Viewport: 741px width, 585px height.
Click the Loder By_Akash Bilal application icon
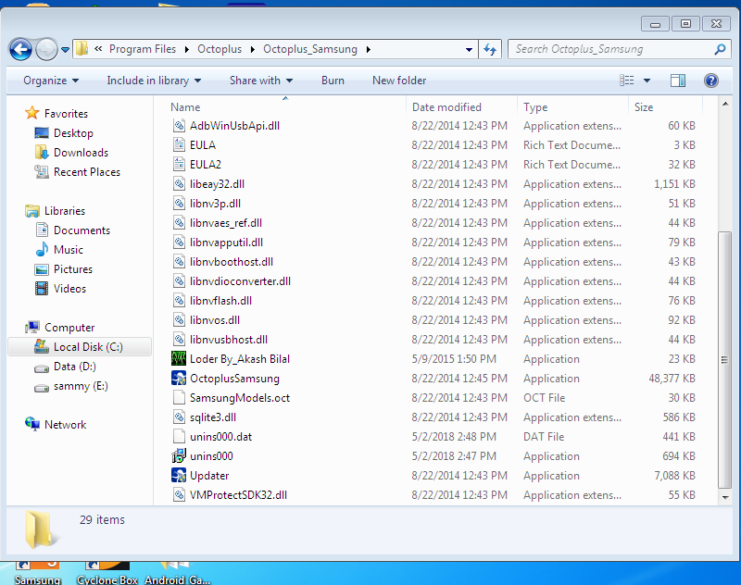[x=179, y=359]
